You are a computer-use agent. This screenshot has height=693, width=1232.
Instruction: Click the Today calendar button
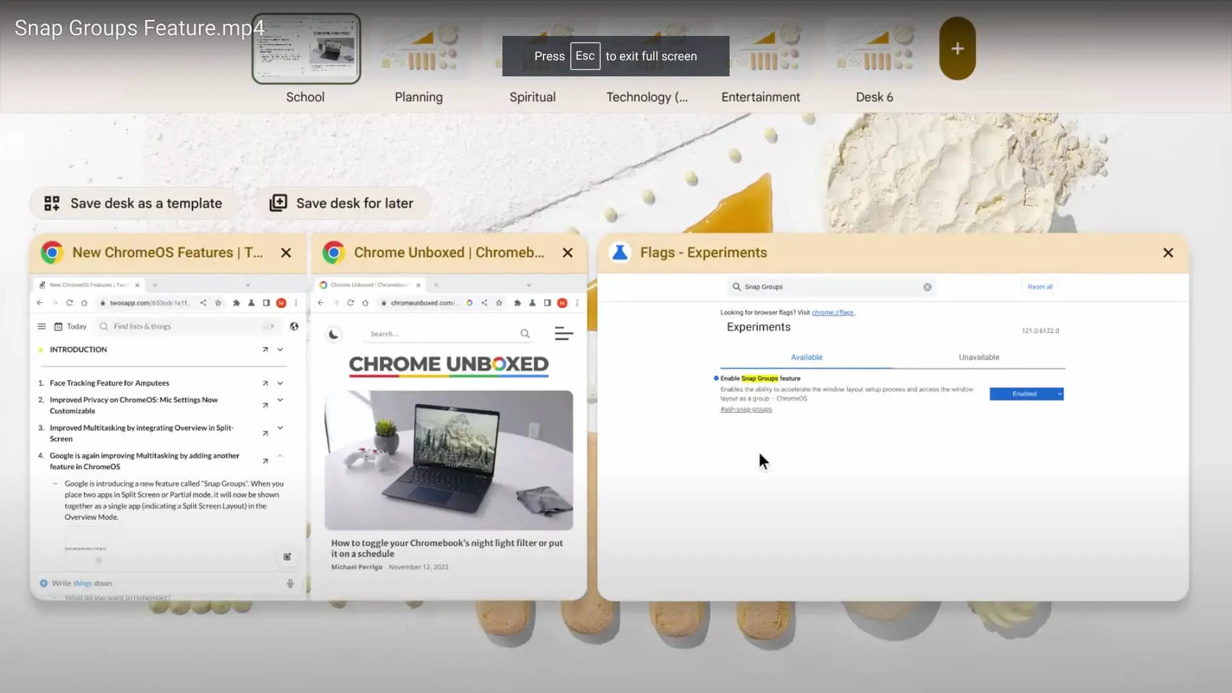click(70, 327)
